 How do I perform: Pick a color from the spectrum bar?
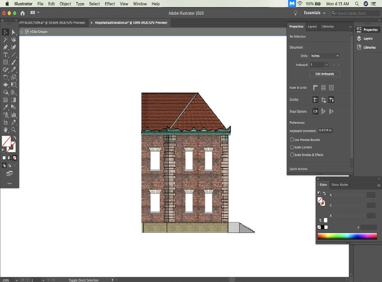(x=347, y=236)
